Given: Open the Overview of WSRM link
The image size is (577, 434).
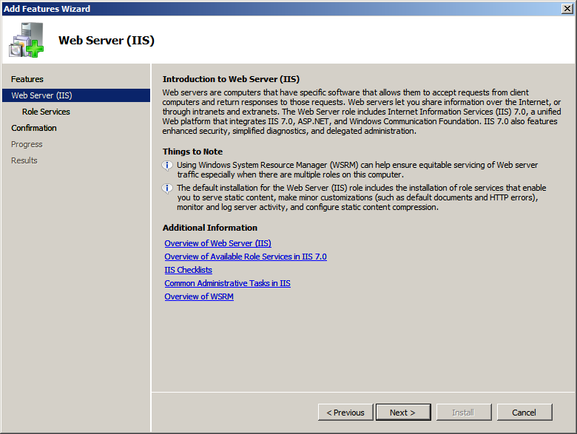Looking at the screenshot, I should [199, 296].
